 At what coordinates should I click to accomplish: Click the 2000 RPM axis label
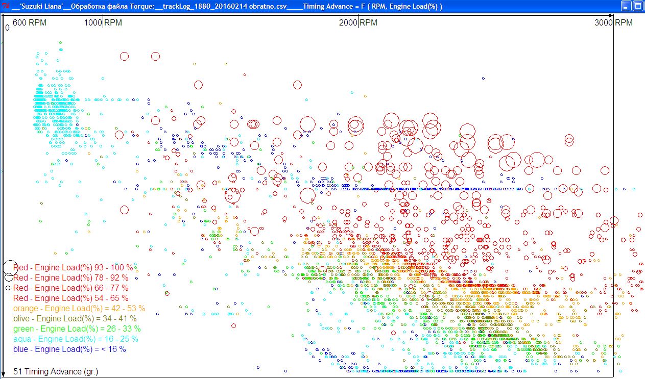pyautogui.click(x=359, y=22)
